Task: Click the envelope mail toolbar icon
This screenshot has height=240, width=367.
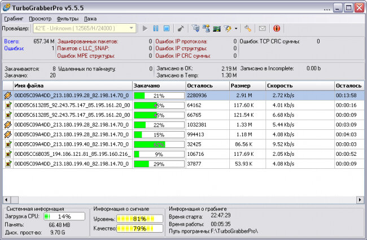Action: pyautogui.click(x=262, y=28)
